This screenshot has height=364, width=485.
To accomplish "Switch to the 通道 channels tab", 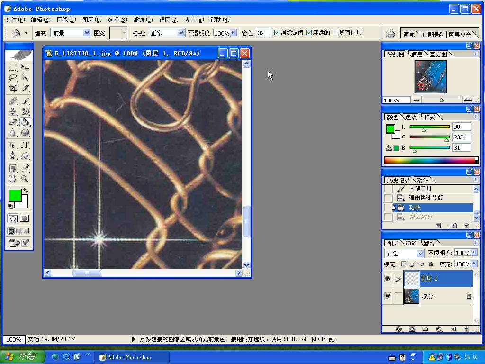I will [411, 243].
